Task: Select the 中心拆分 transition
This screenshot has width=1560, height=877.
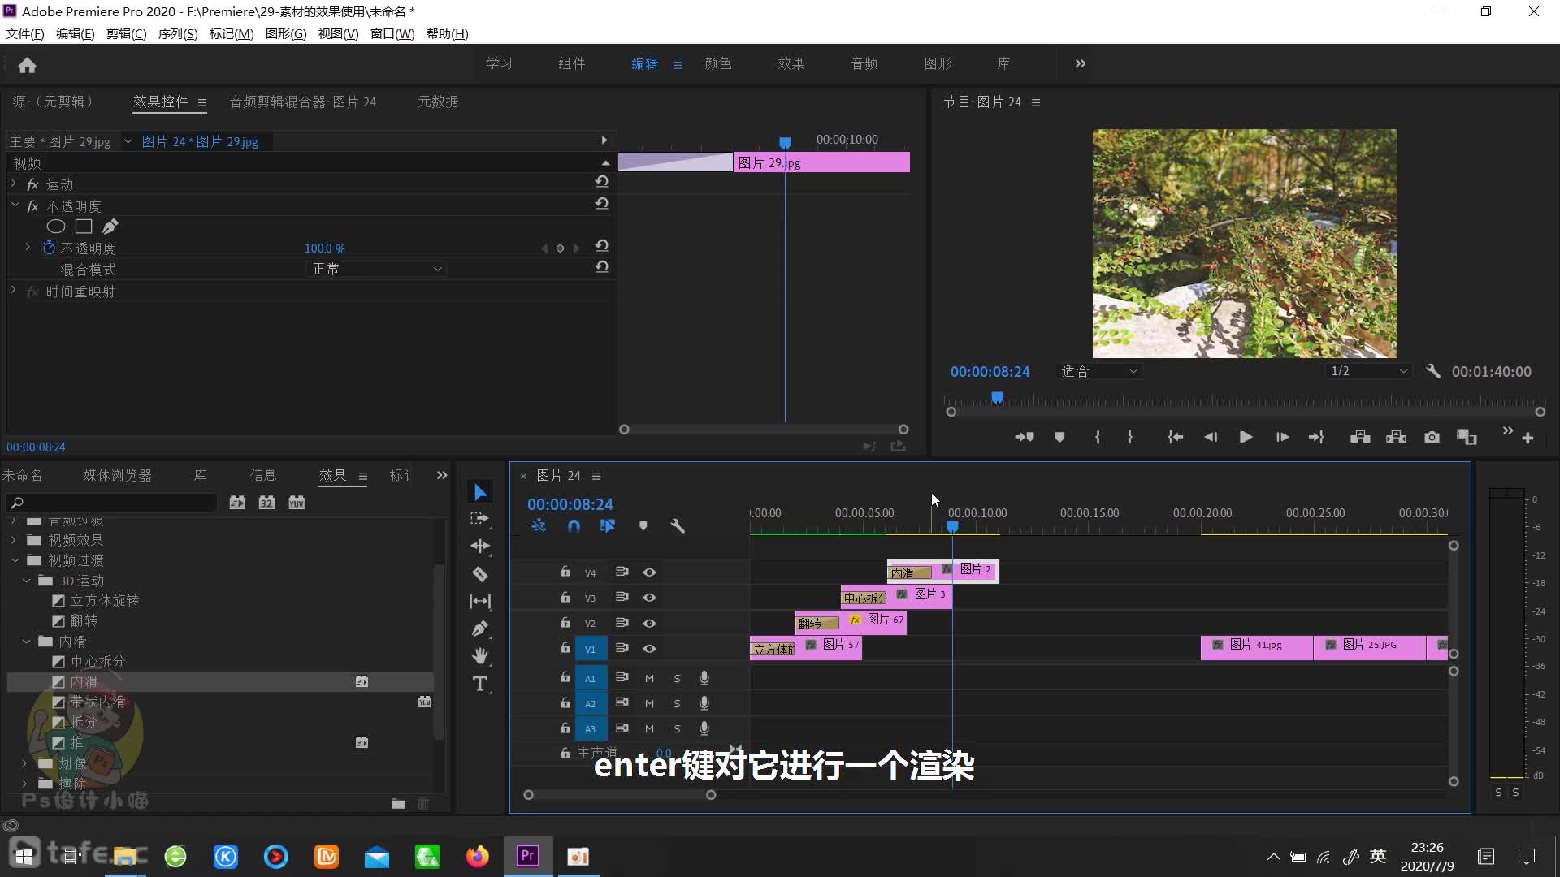Action: click(97, 661)
